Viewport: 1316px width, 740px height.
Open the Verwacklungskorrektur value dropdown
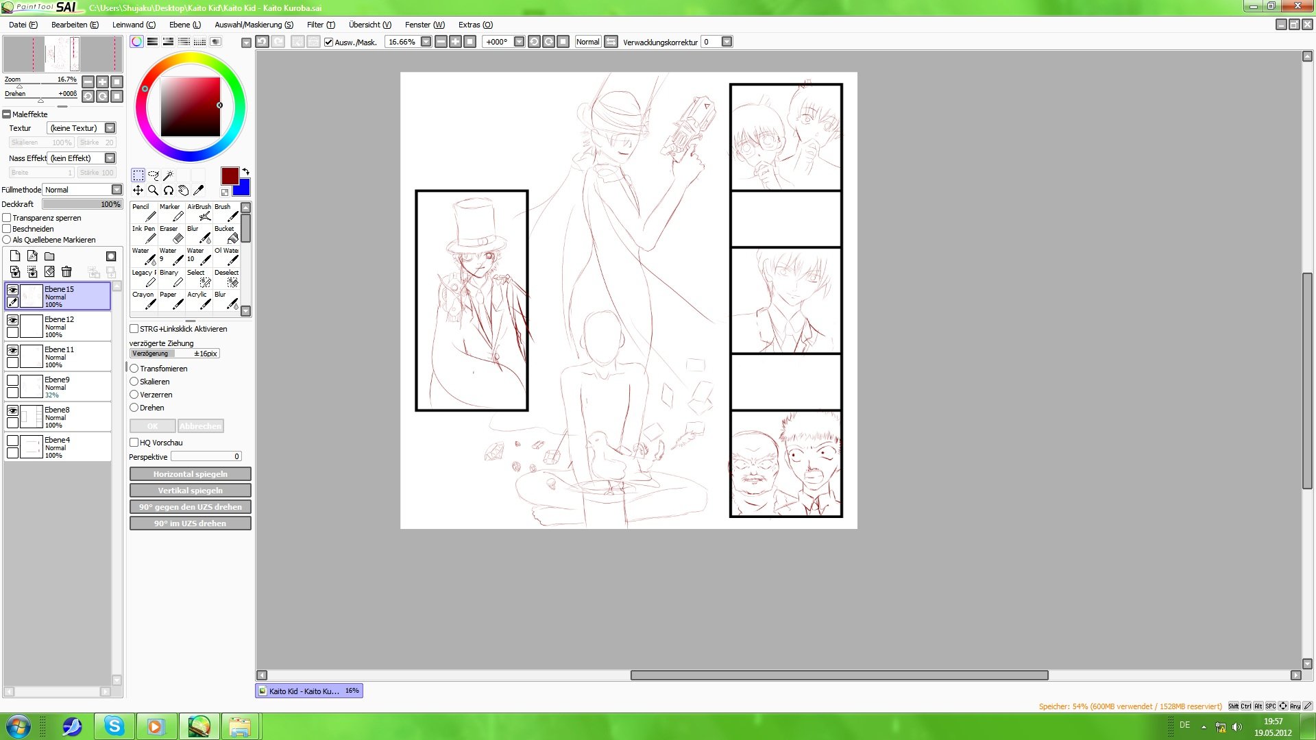click(x=727, y=42)
